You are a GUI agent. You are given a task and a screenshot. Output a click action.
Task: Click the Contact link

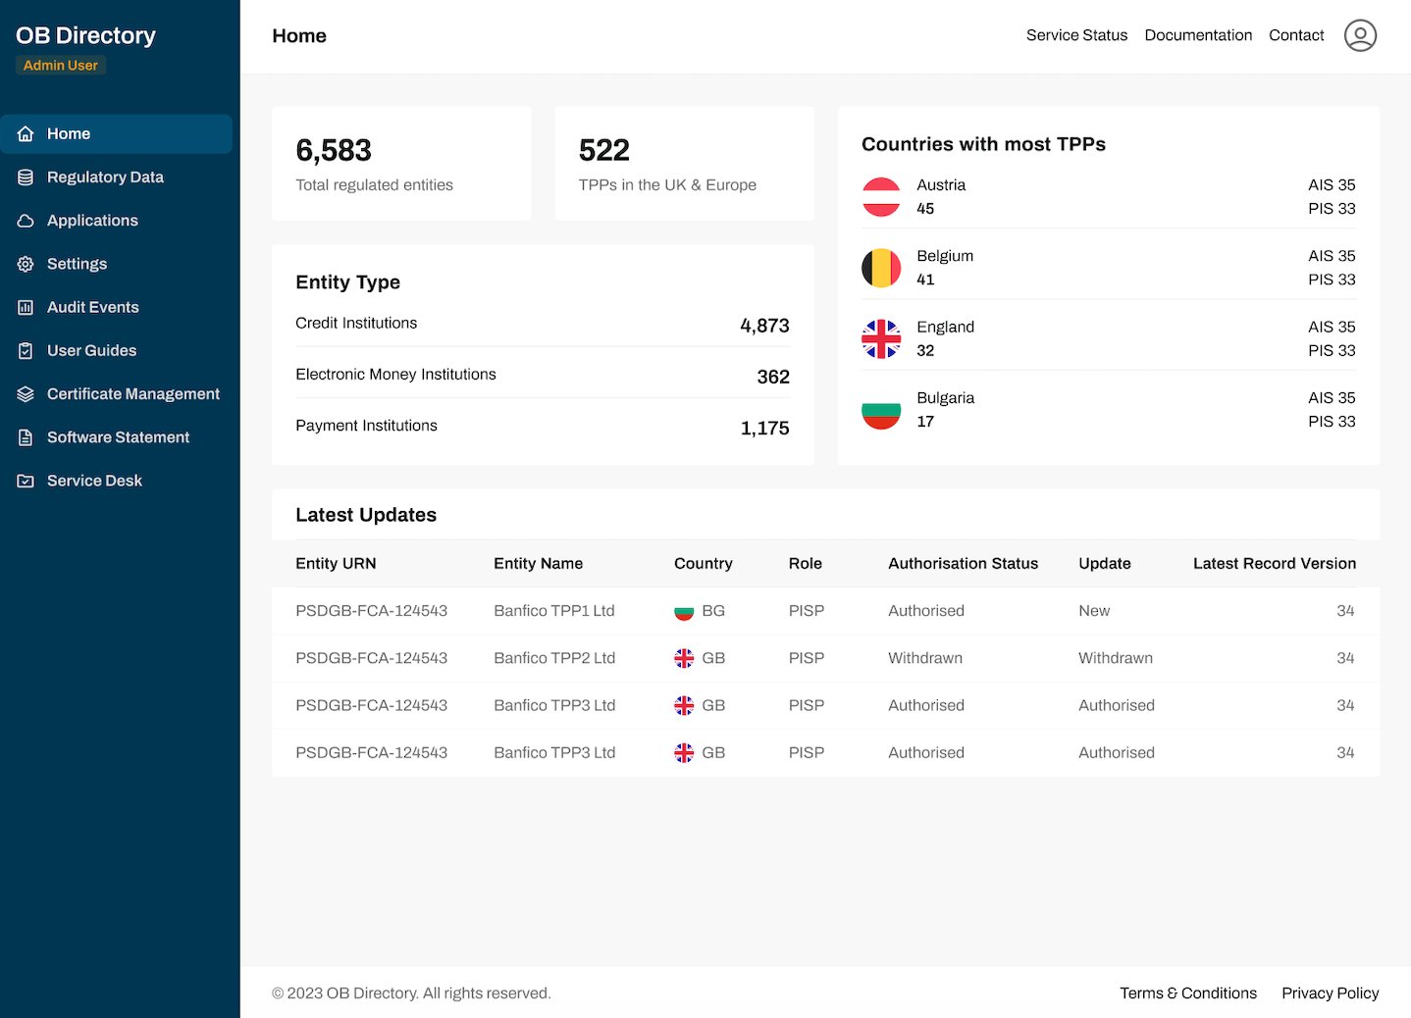click(1296, 35)
